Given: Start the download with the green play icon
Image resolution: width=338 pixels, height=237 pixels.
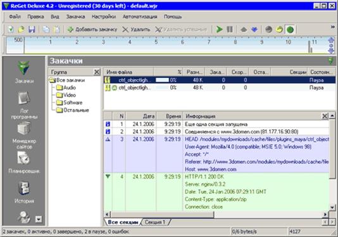Looking at the screenshot, I should tap(219, 29).
